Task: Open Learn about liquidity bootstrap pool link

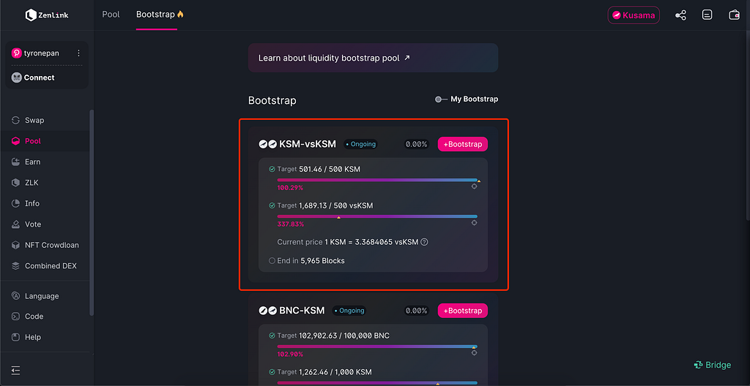Action: 335,58
